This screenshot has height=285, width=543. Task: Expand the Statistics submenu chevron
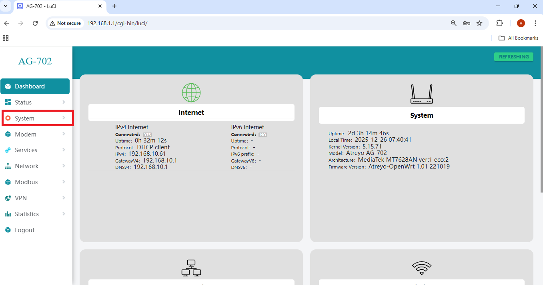(x=64, y=214)
